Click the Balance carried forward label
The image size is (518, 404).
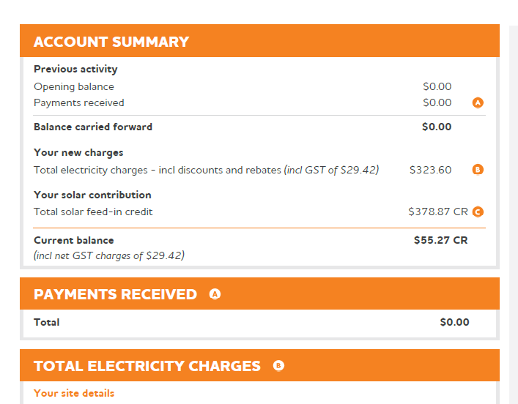point(93,127)
